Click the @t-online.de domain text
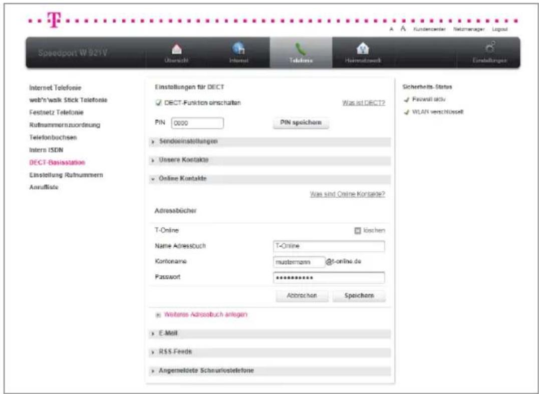This screenshot has height=394, width=539. [344, 262]
